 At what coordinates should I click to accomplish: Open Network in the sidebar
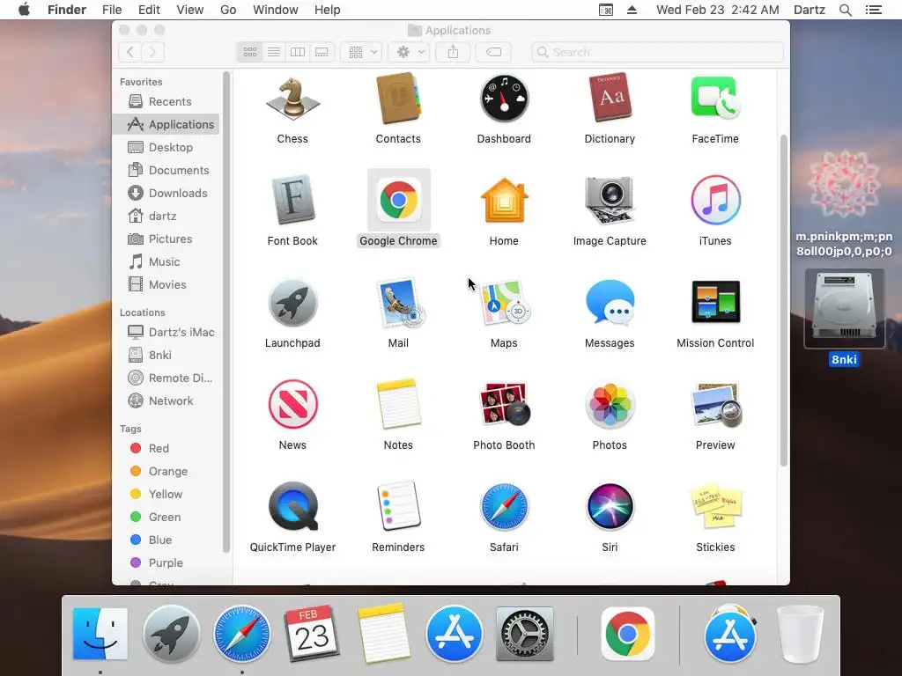166,401
